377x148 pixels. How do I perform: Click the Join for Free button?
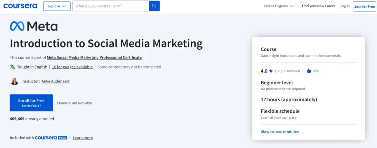pyautogui.click(x=364, y=7)
